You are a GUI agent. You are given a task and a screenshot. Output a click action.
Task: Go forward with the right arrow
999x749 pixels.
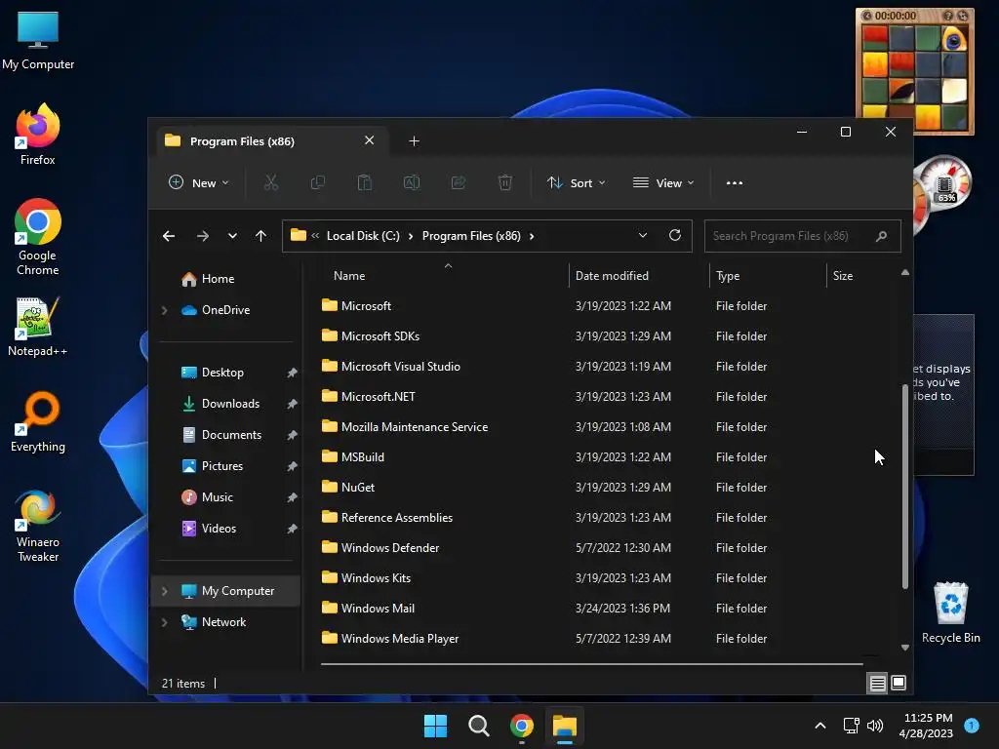click(x=203, y=236)
